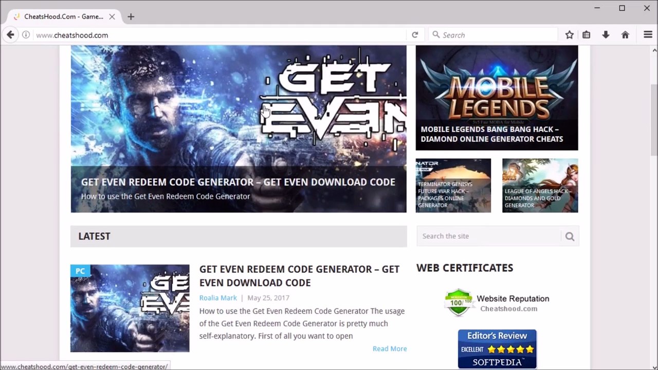Bookmark this page with the star icon
Viewport: 658px width, 370px height.
click(x=569, y=35)
